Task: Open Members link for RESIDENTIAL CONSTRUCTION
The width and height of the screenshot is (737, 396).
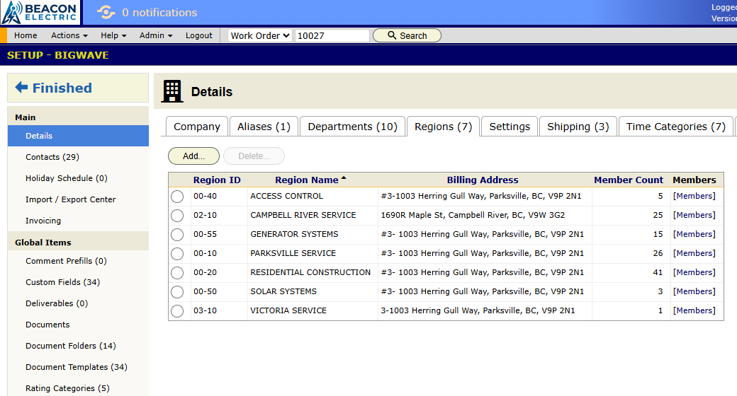Action: (694, 272)
